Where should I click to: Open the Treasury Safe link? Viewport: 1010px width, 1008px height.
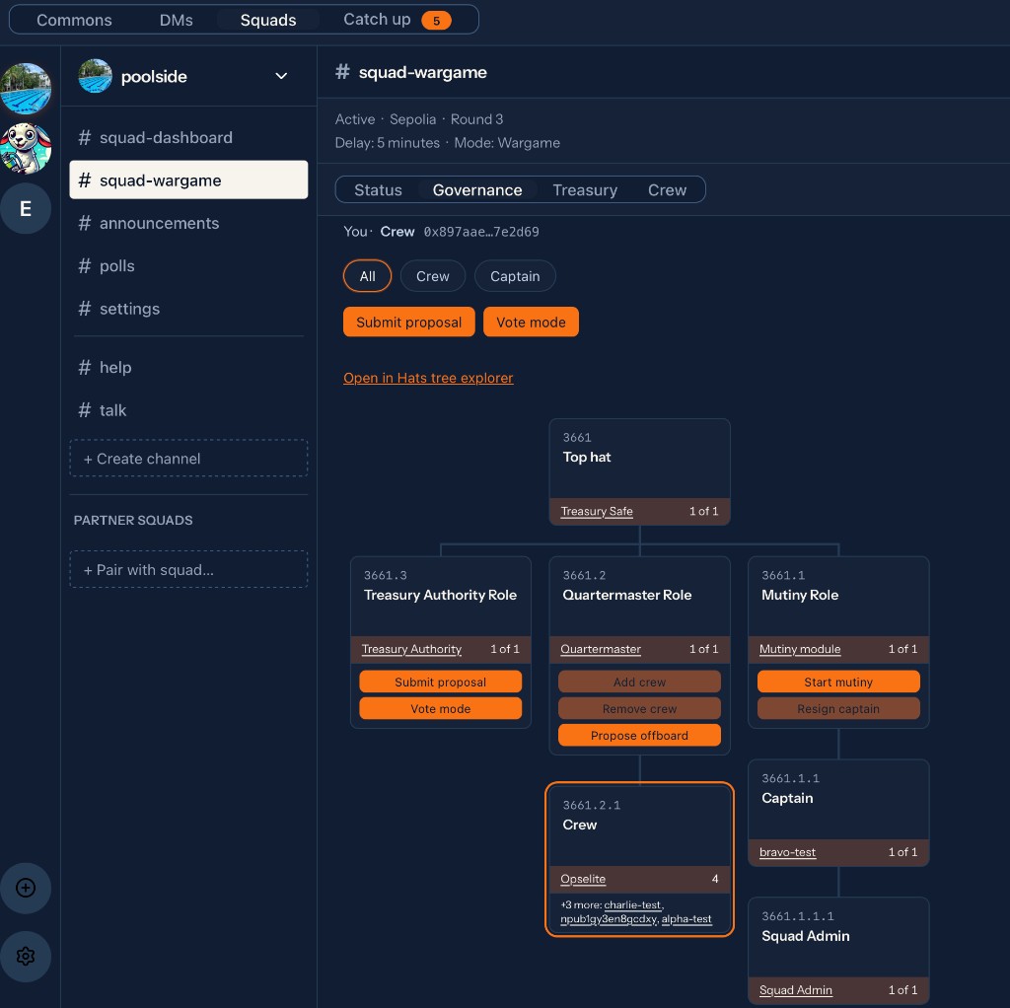click(x=597, y=511)
